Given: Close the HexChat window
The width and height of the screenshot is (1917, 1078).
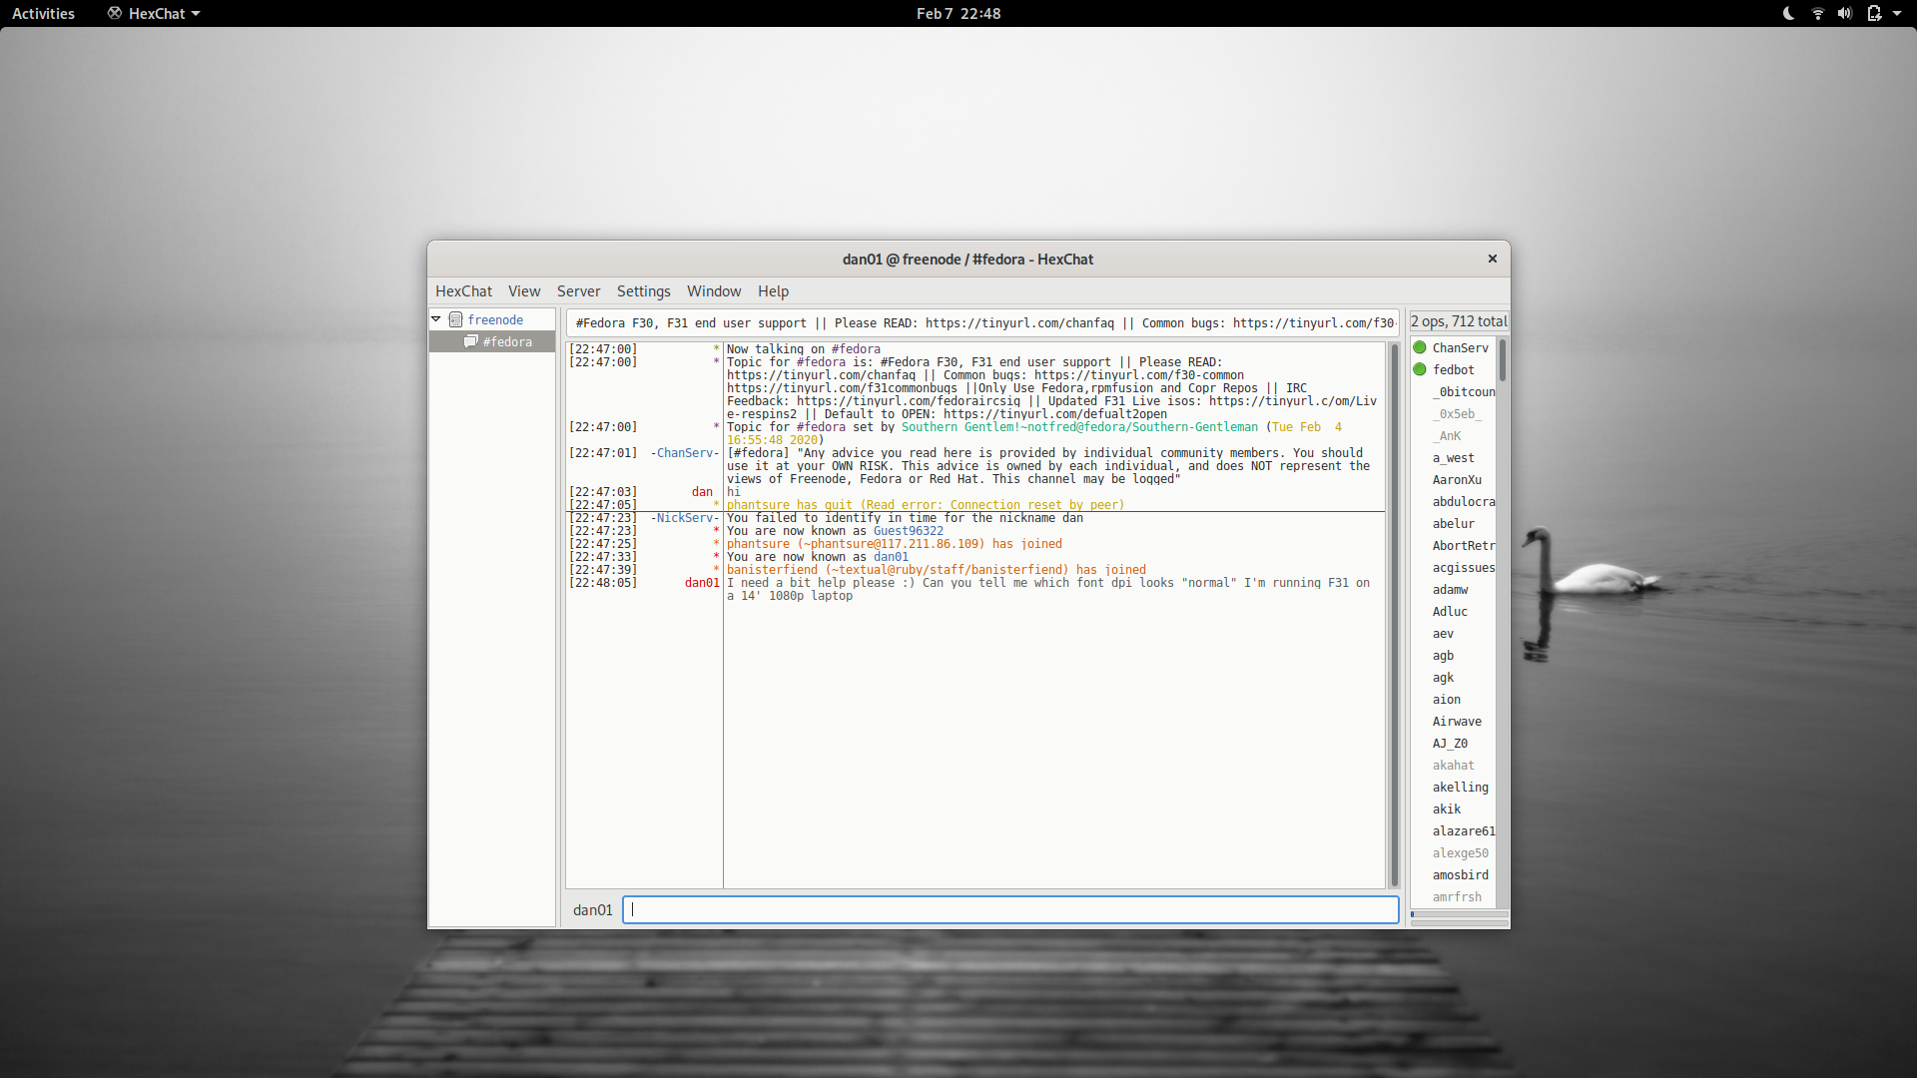Looking at the screenshot, I should (x=1492, y=259).
